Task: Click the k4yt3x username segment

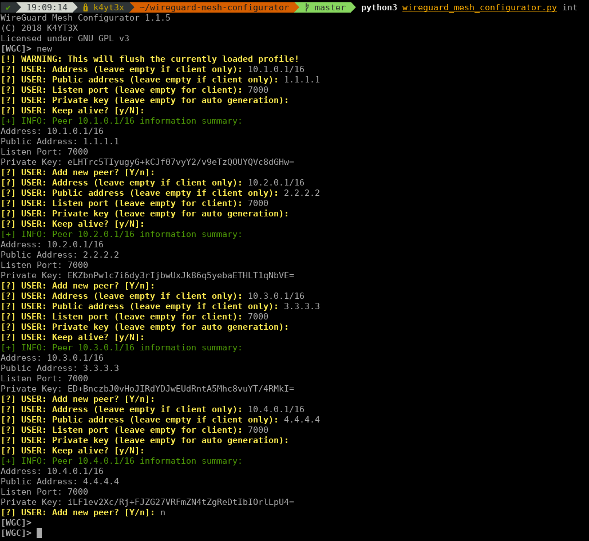Action: (109, 7)
